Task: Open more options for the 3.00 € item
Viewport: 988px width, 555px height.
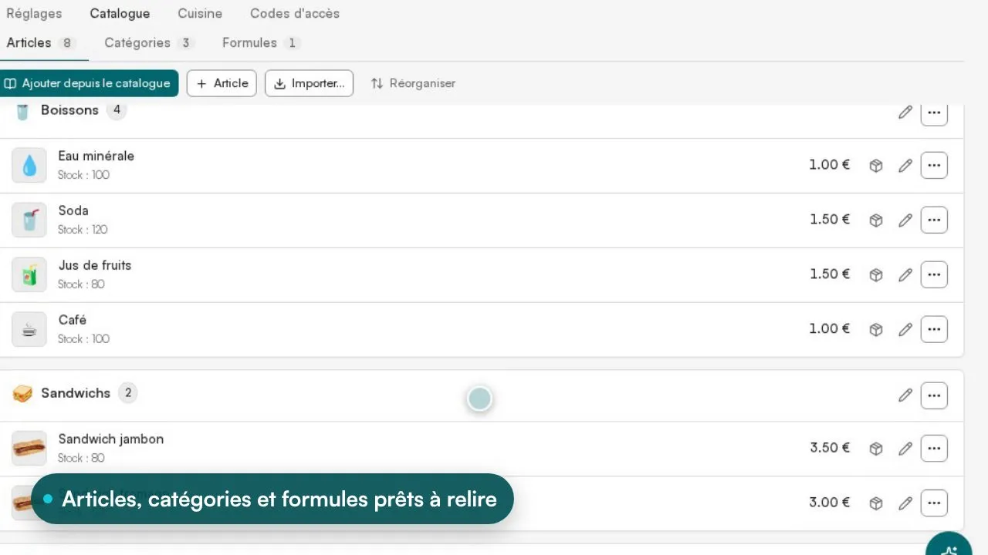Action: (934, 503)
